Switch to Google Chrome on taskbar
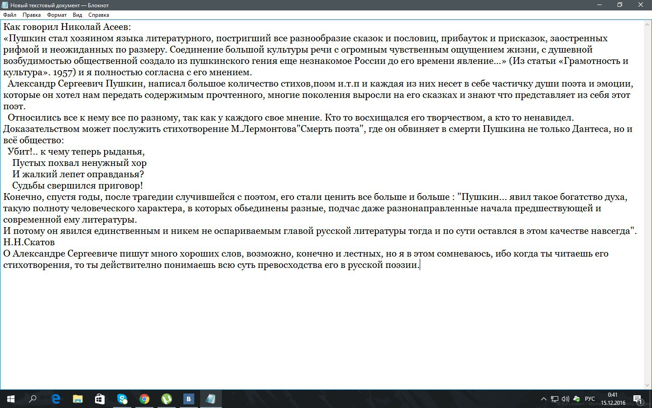 coord(144,399)
